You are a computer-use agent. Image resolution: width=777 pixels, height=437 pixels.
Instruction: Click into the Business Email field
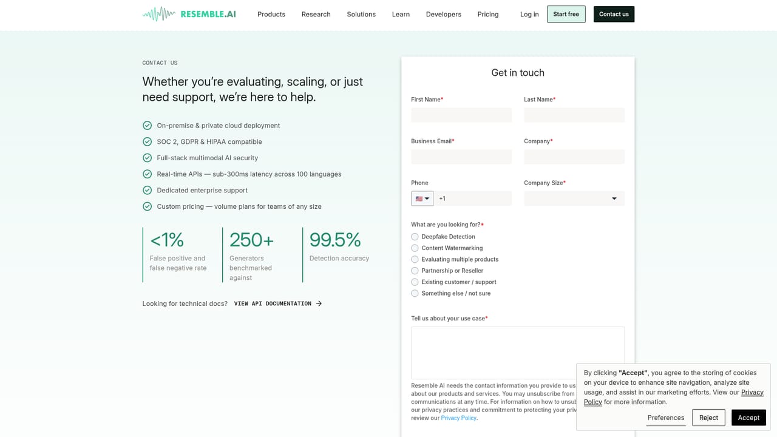[x=461, y=157]
